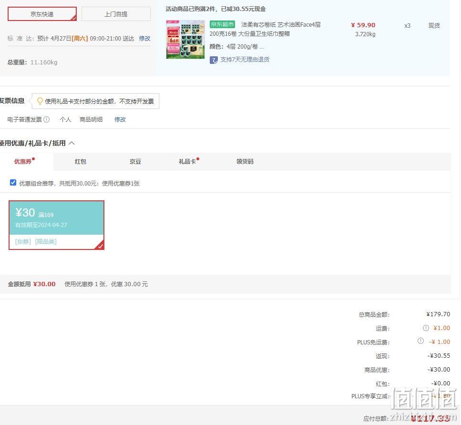Switch to the 红包 tab
Image resolution: width=461 pixels, height=425 pixels.
click(80, 162)
